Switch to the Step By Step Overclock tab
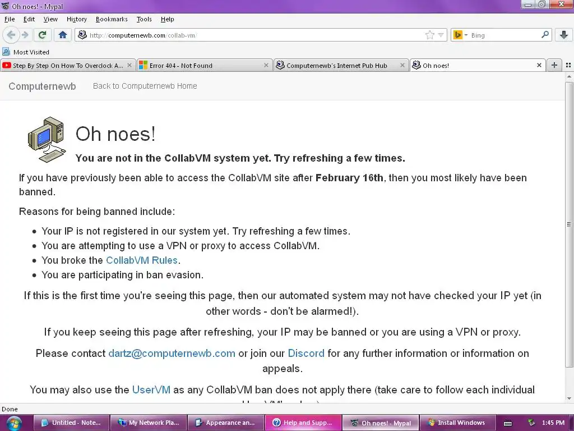The width and height of the screenshot is (574, 431). click(x=68, y=65)
